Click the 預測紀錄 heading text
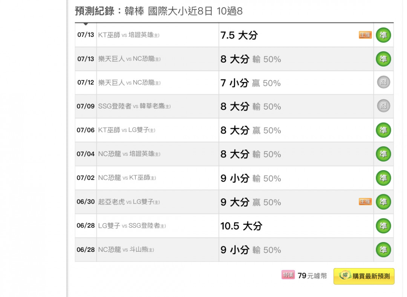Image resolution: width=407 pixels, height=297 pixels. click(95, 11)
